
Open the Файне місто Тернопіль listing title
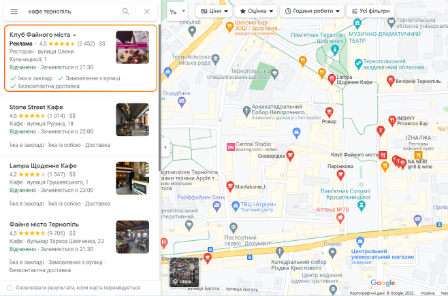(44, 225)
